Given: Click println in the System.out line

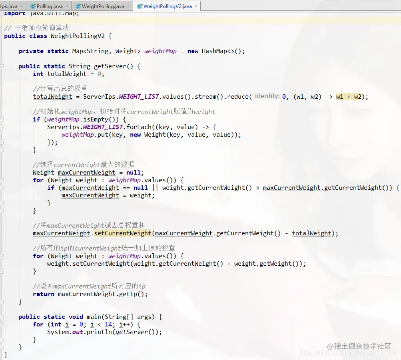Looking at the screenshot, I should tap(99, 332).
